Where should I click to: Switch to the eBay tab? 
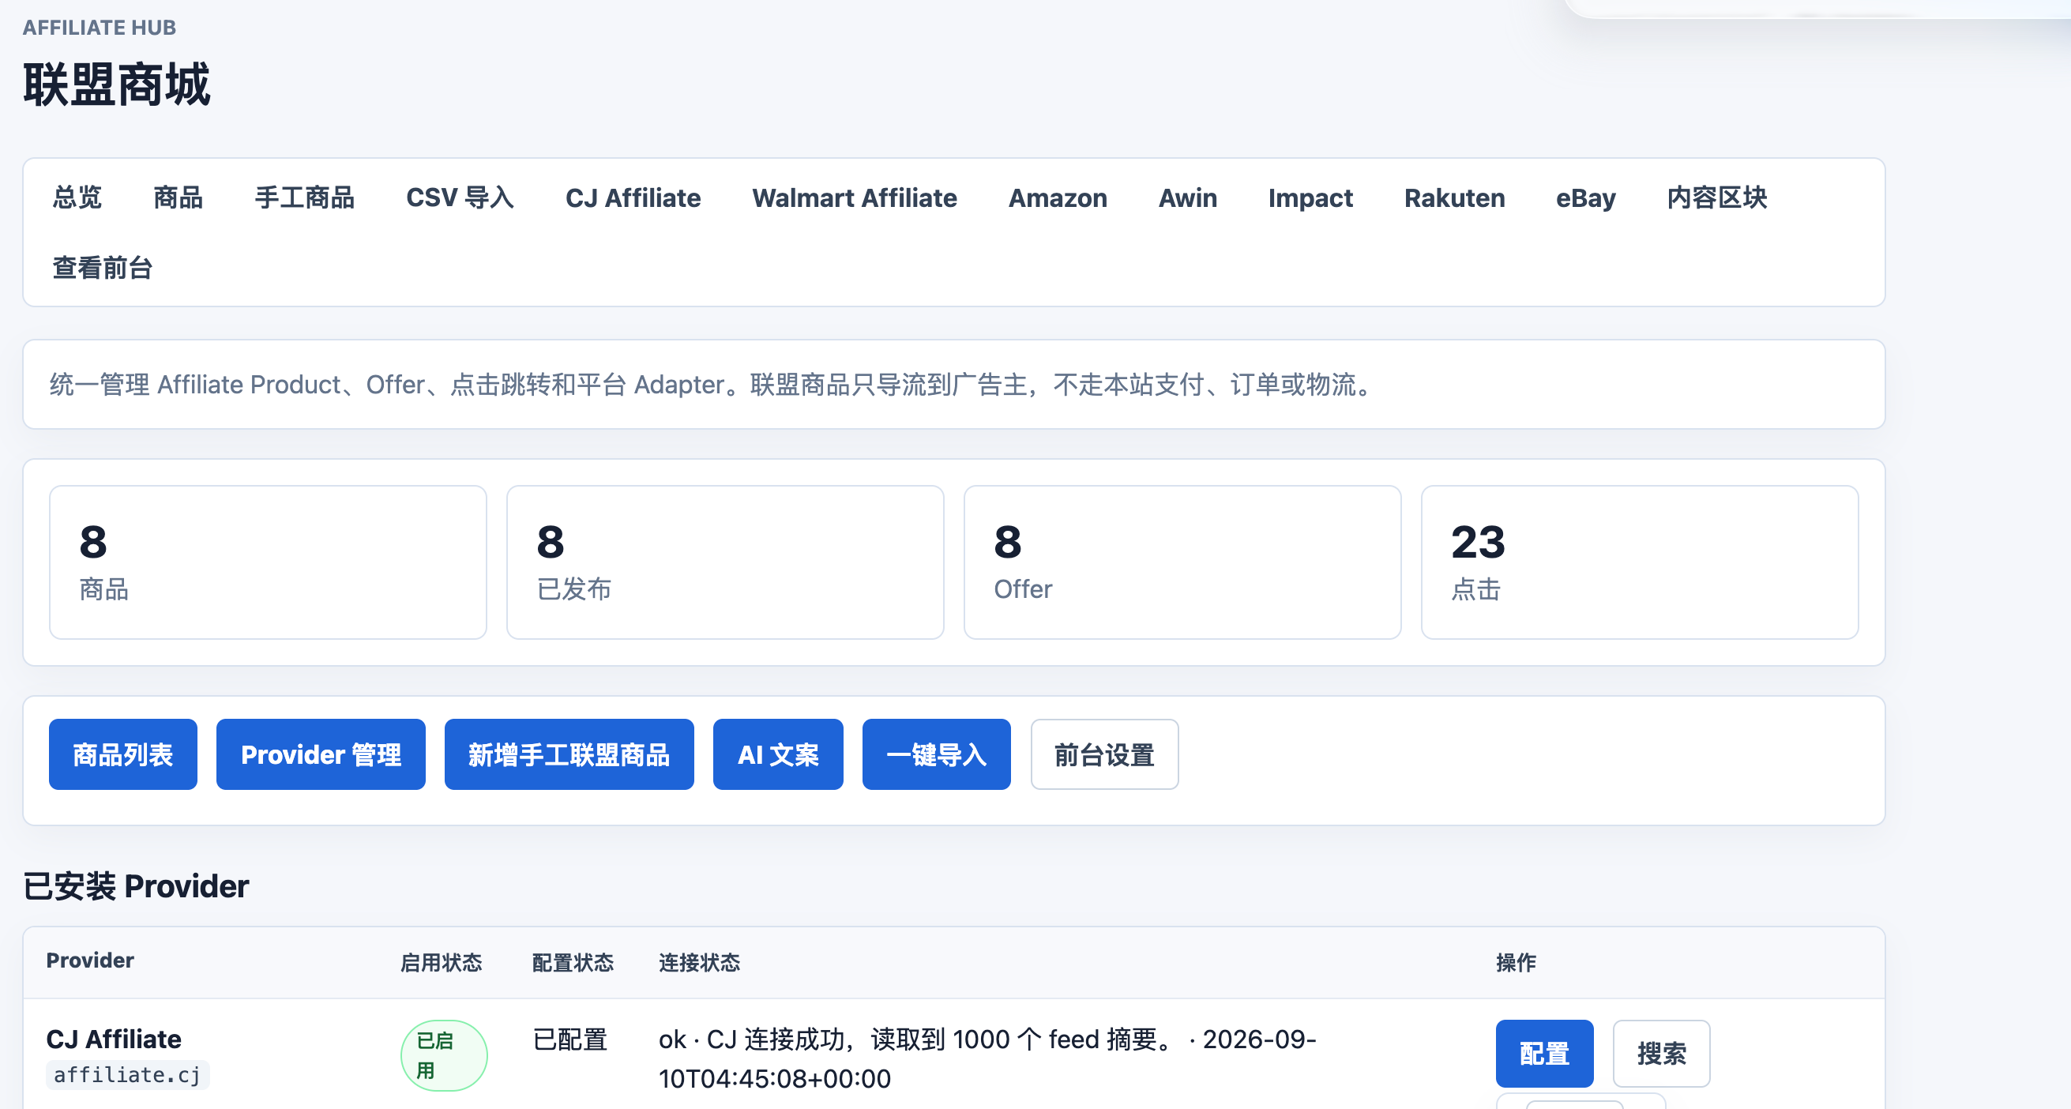click(1585, 197)
